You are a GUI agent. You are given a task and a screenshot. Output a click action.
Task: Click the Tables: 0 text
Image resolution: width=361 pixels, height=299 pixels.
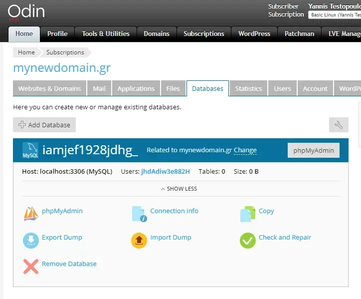(x=212, y=172)
